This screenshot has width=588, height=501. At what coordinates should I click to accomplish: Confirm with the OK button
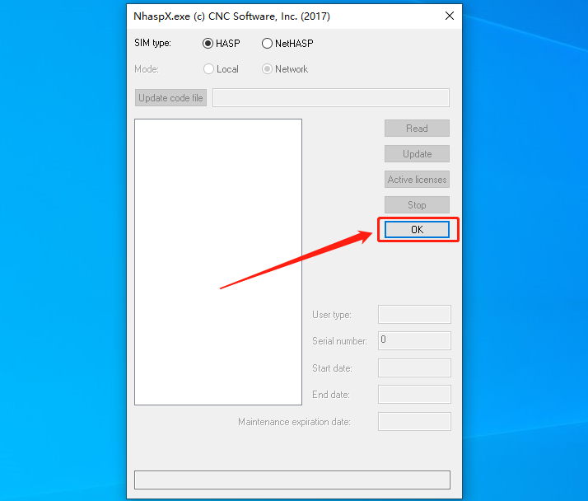[417, 229]
